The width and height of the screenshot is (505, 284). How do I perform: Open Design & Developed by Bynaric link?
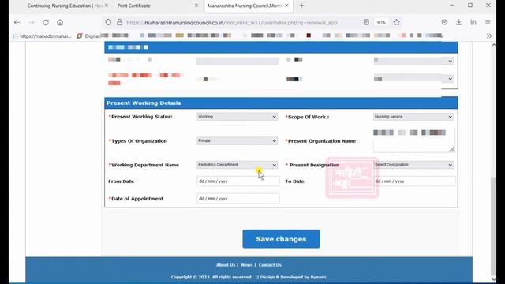(293, 277)
